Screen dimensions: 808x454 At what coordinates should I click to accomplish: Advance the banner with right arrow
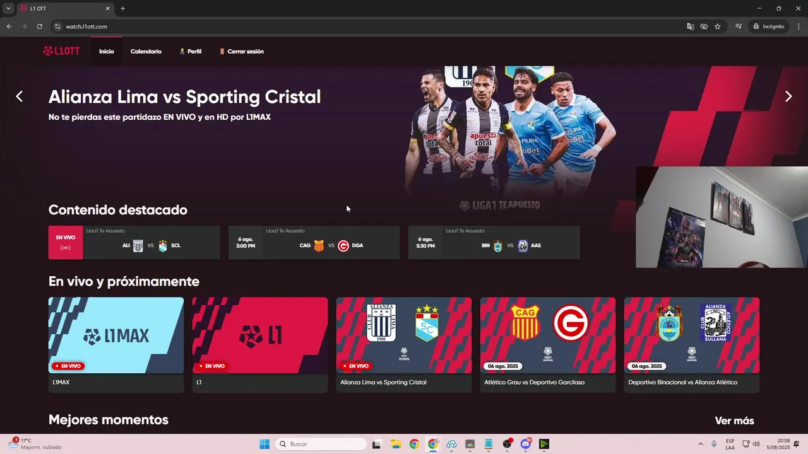point(788,96)
